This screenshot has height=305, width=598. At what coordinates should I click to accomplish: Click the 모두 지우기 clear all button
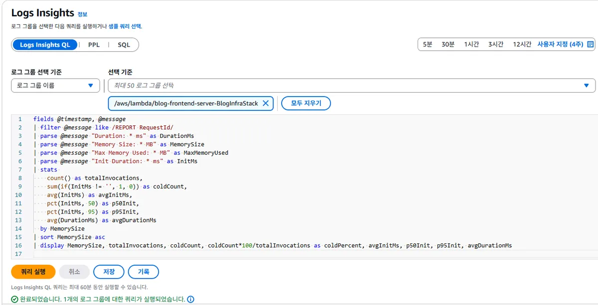(x=306, y=103)
